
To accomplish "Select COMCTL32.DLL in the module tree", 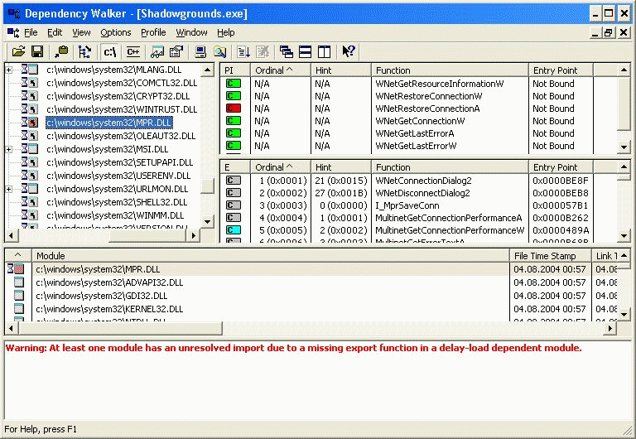I will tap(122, 83).
